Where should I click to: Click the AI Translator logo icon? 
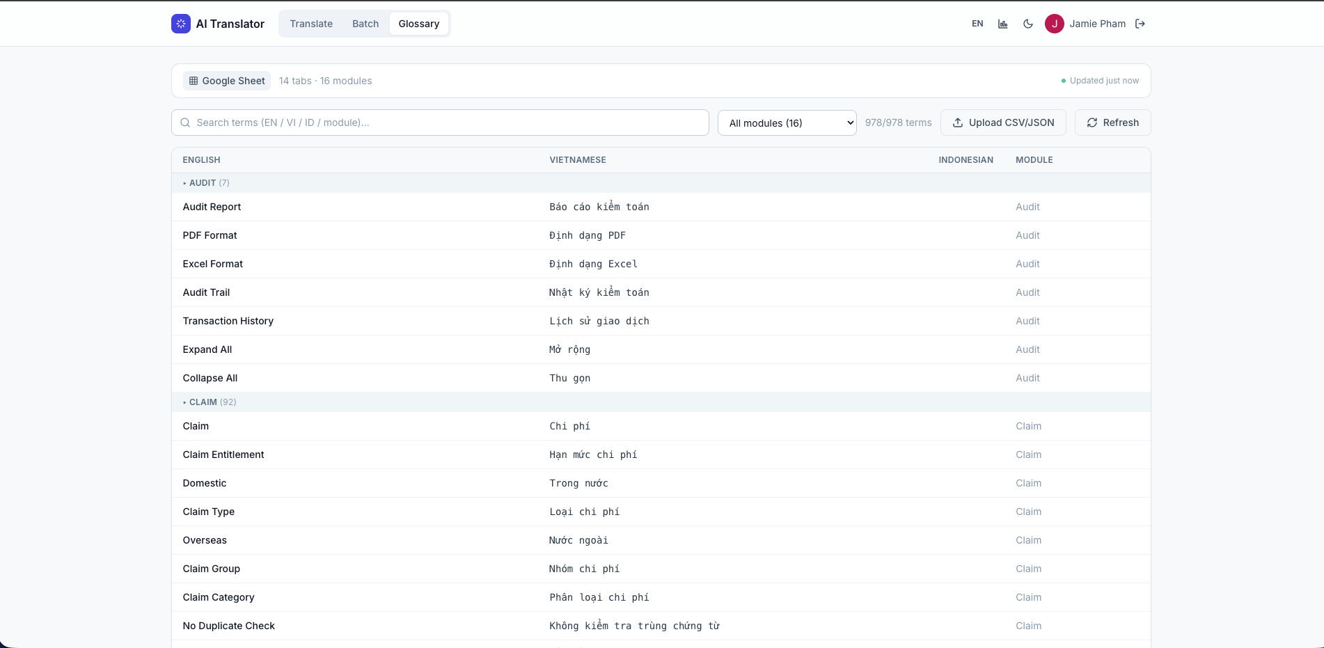181,24
